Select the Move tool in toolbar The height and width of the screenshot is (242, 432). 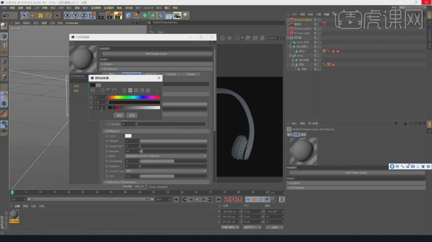click(x=32, y=16)
